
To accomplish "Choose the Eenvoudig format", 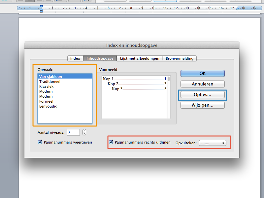I will tap(65, 106).
